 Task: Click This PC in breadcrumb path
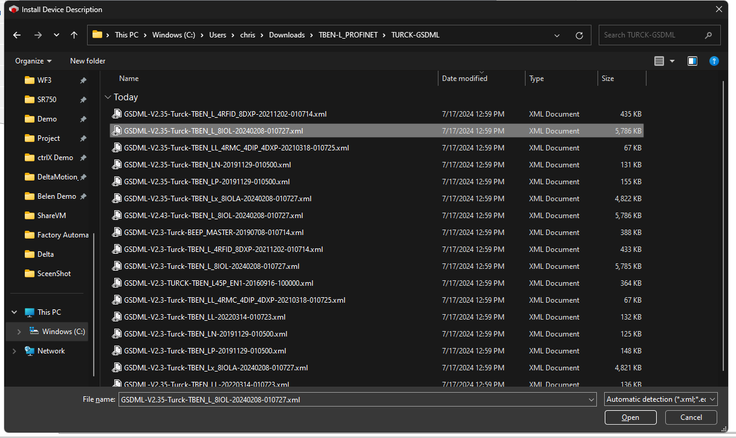[126, 35]
